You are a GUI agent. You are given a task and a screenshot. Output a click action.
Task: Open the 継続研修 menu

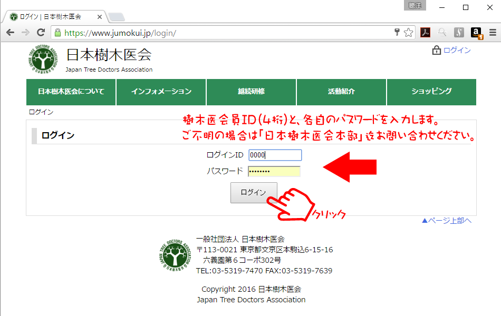251,92
